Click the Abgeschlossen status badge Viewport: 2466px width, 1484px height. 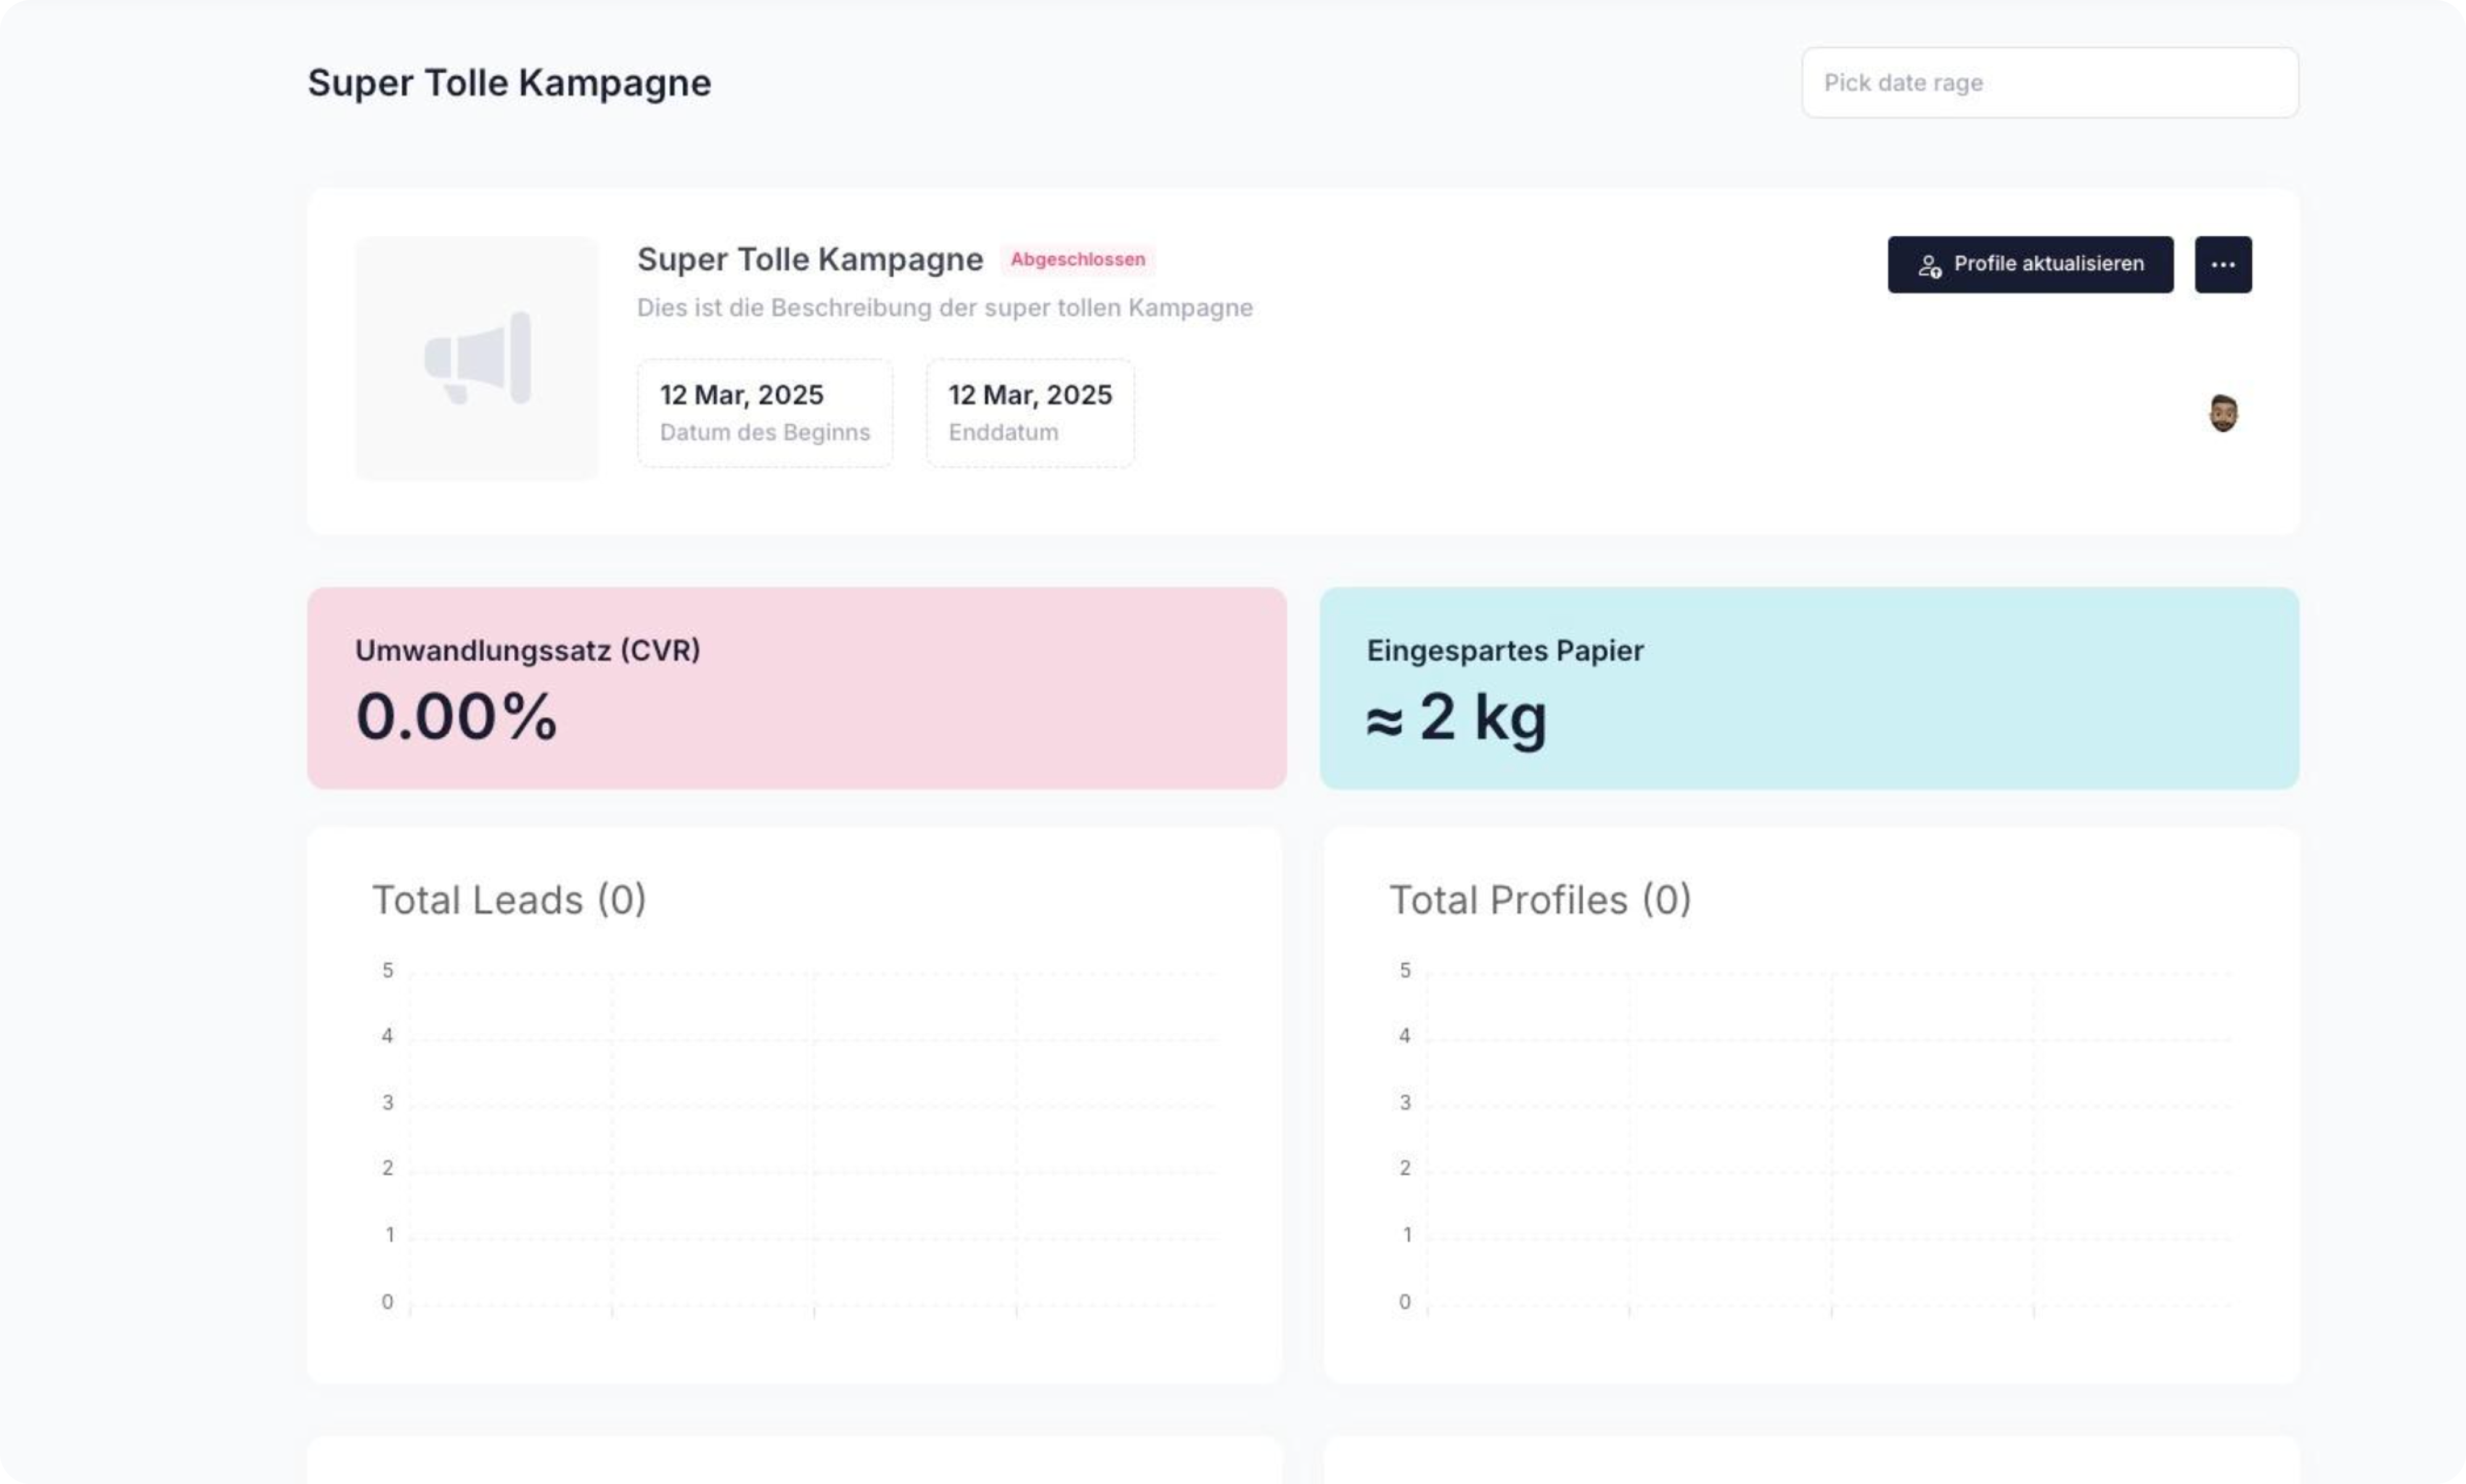tap(1078, 259)
